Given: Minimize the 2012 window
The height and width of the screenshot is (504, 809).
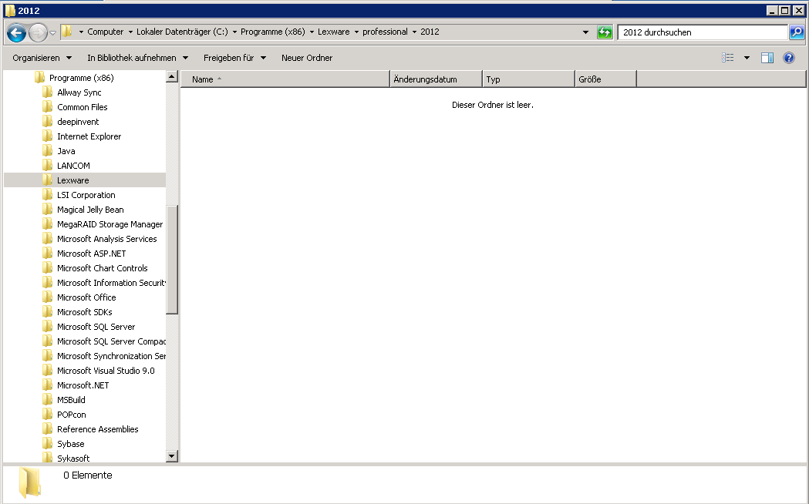Looking at the screenshot, I should coord(772,10).
